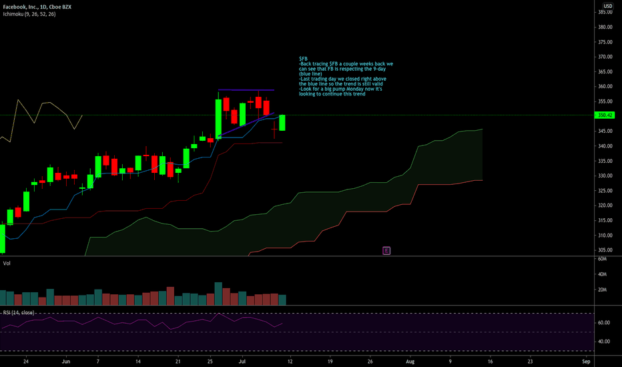Click 305.00 on the price axis
The height and width of the screenshot is (367, 622).
(x=605, y=250)
